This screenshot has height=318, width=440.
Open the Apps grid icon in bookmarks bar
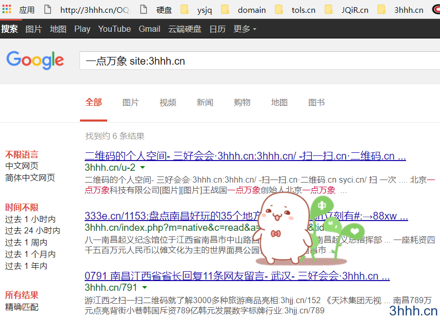click(x=7, y=9)
